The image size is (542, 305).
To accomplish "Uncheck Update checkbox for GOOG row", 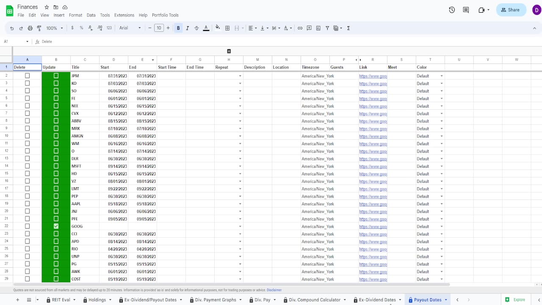I will pyautogui.click(x=56, y=226).
